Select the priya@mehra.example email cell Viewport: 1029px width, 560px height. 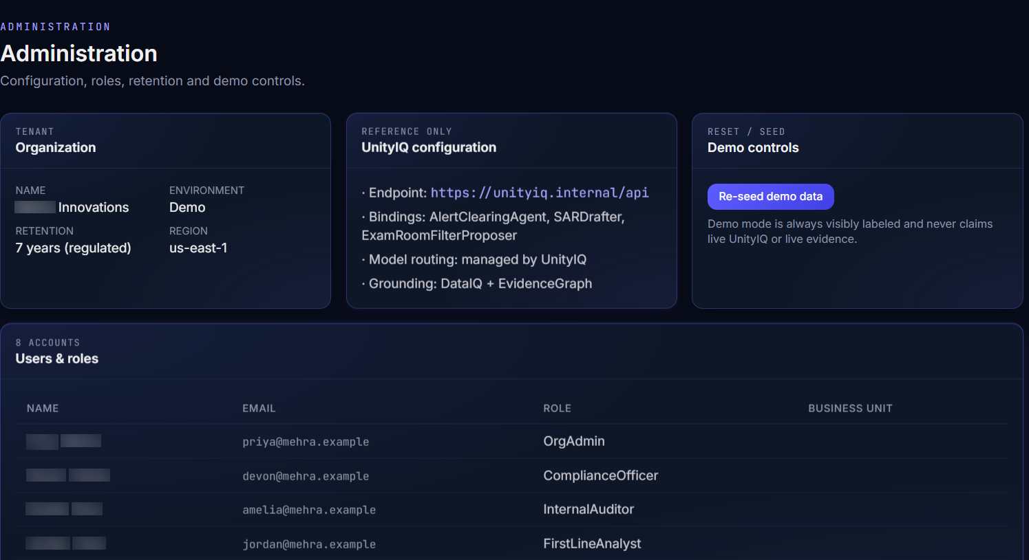[x=306, y=442]
